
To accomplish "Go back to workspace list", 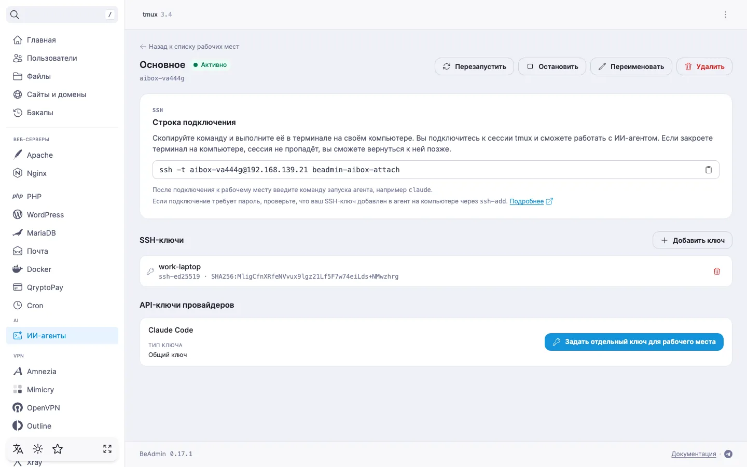I will [189, 47].
